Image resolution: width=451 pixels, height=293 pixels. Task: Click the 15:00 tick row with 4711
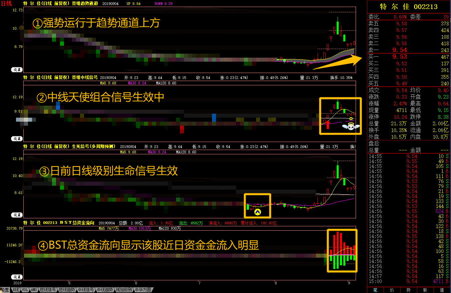409,281
